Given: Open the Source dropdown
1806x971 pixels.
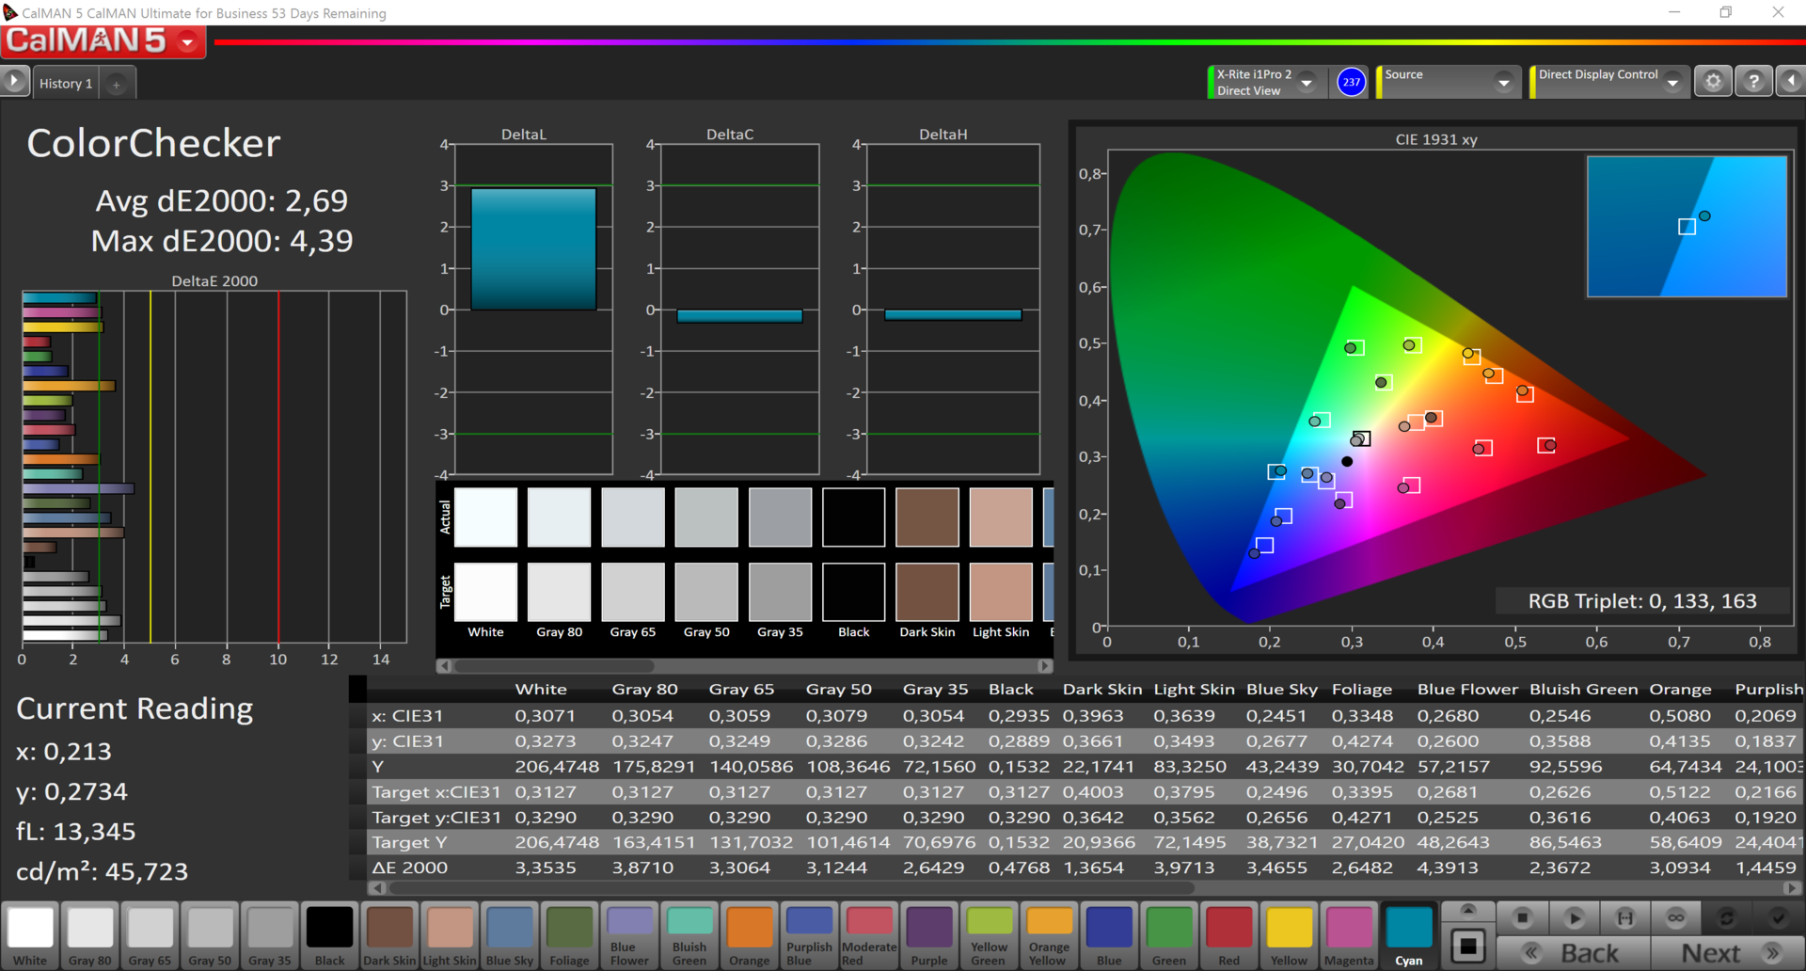Looking at the screenshot, I should tap(1503, 83).
